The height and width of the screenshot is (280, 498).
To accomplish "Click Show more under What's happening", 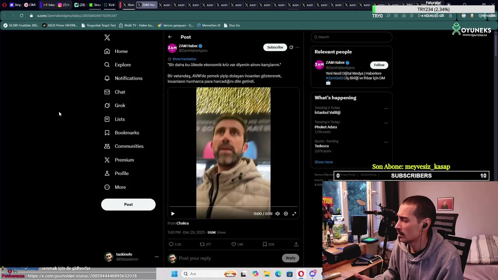I will pos(324,162).
